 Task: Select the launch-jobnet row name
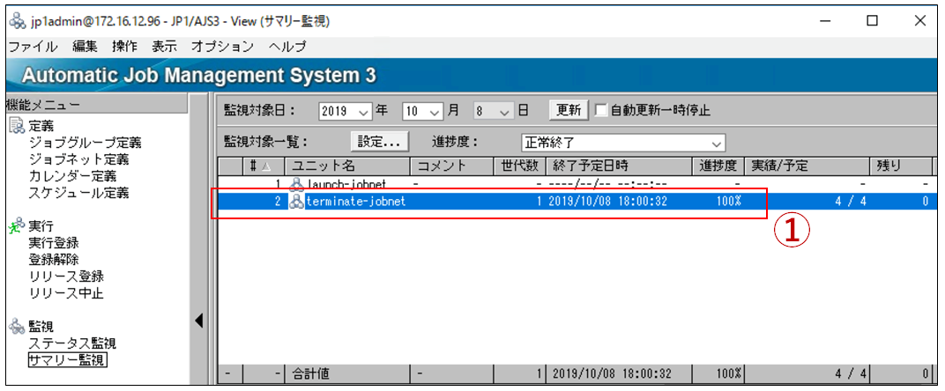point(346,184)
